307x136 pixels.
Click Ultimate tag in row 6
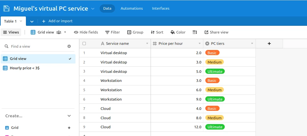(215, 99)
